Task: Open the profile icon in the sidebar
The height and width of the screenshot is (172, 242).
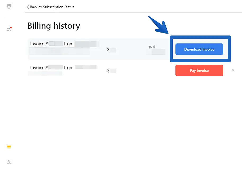Action: pos(9,6)
